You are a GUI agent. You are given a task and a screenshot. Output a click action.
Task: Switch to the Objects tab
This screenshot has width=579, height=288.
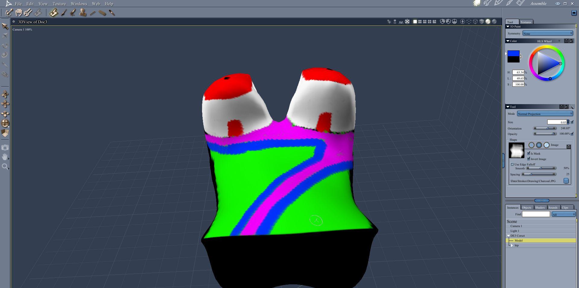tap(527, 207)
